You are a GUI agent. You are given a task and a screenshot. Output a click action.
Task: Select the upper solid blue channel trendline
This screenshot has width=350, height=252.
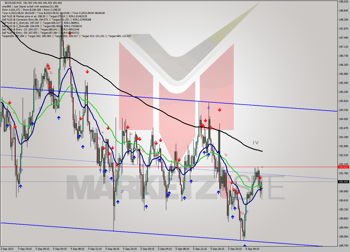click(169, 99)
